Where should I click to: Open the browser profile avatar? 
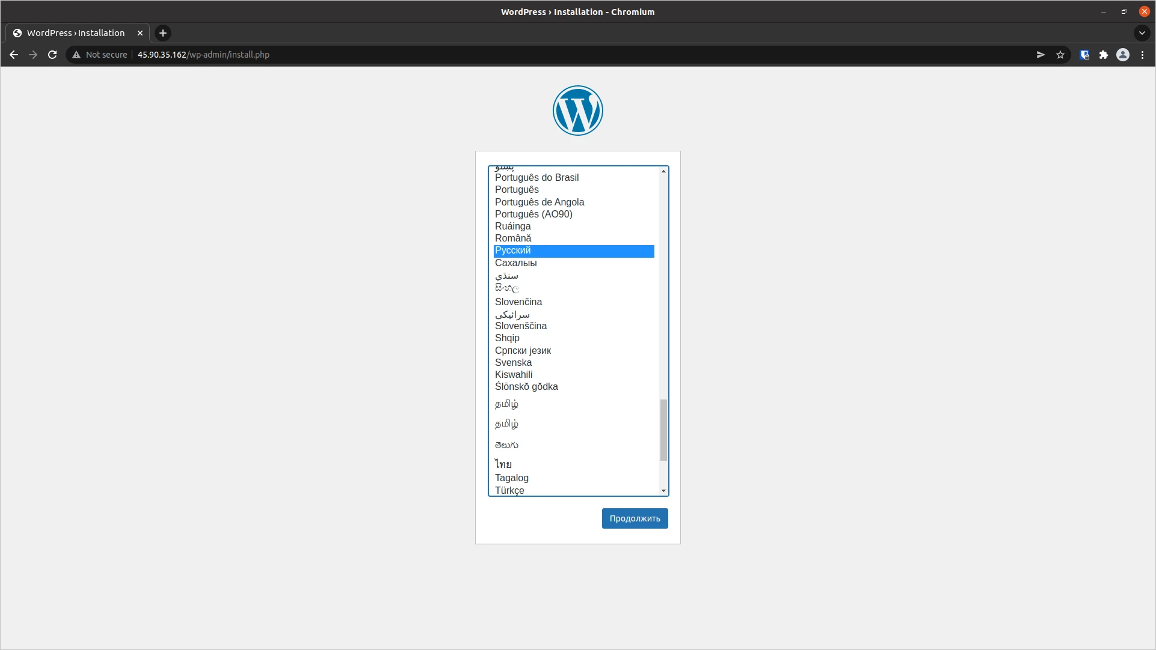point(1123,55)
